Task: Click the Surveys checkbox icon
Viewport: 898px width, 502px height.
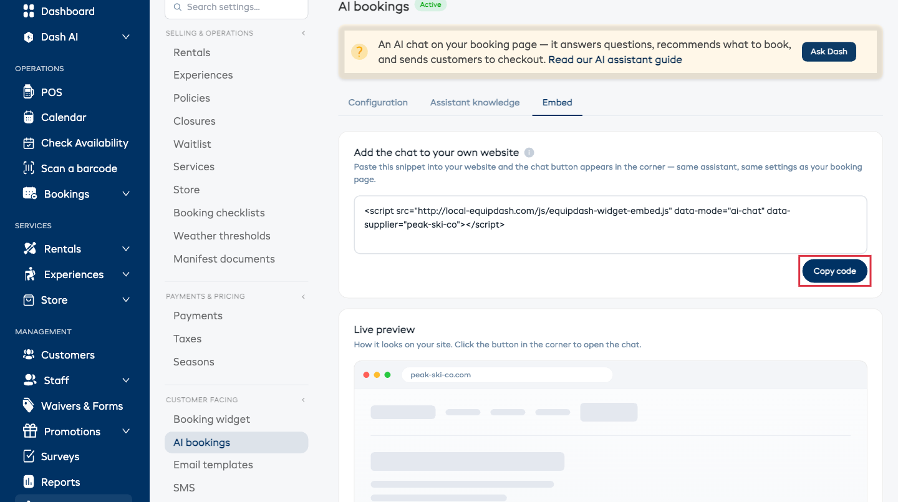Action: click(29, 456)
